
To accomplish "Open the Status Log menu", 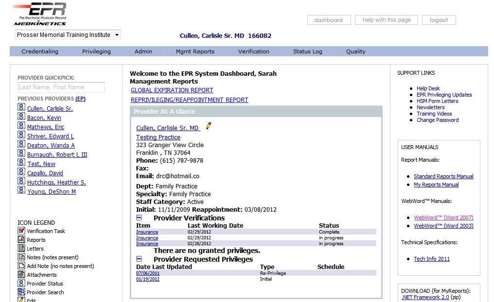I will point(307,51).
